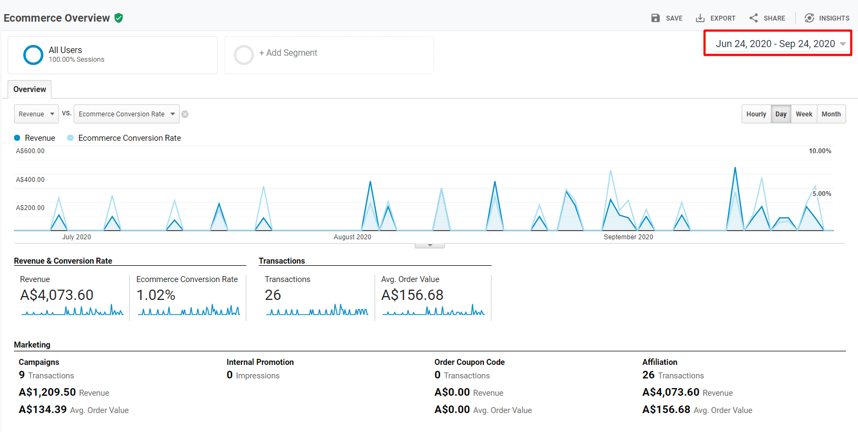The image size is (858, 432).
Task: Click the Export download icon
Action: (700, 18)
